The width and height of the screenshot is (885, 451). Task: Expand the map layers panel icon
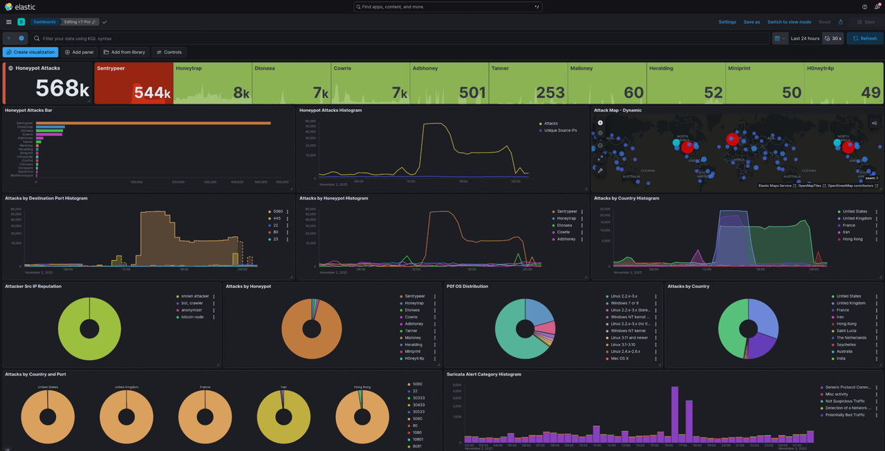(874, 123)
